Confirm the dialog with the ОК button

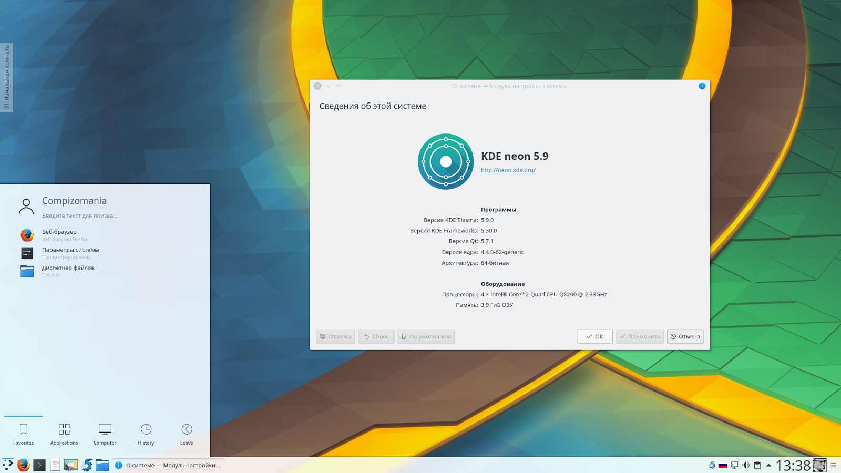(594, 336)
